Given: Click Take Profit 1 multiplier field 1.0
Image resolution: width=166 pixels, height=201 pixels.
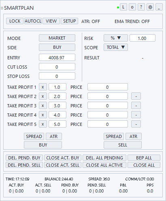Looking at the screenshot, I should [x=57, y=87].
